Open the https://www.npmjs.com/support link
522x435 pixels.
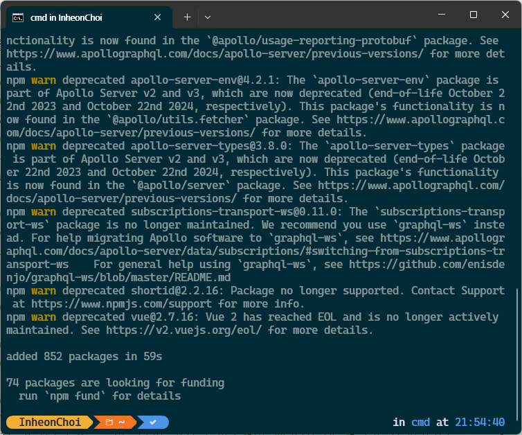point(122,304)
